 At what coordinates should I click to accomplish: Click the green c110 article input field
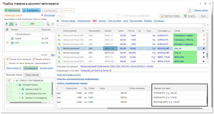pos(32,24)
